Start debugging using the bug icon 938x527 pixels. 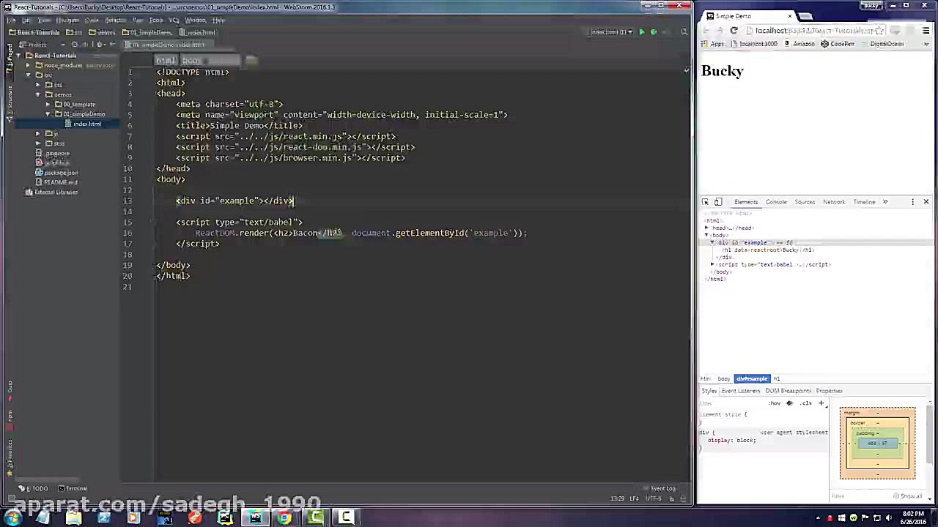click(654, 31)
